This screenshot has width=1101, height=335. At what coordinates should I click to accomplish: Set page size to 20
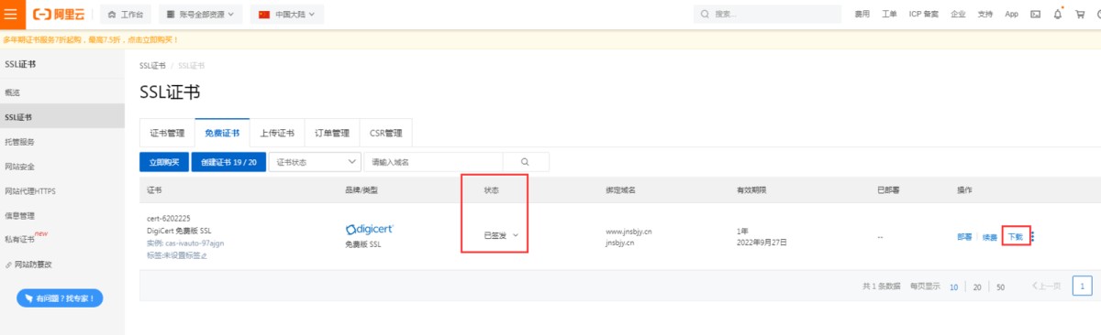977,287
